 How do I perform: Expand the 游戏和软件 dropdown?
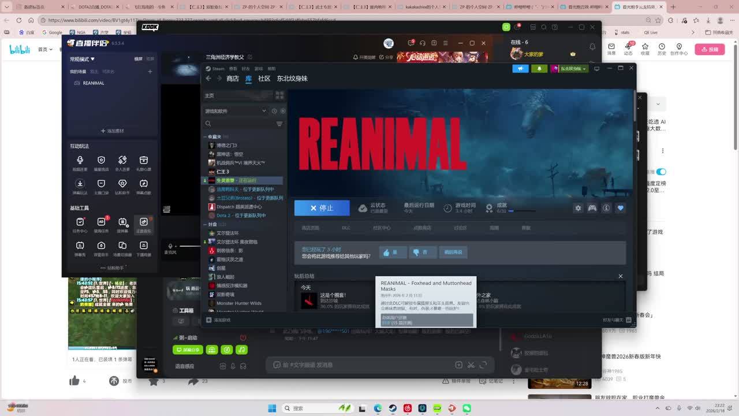pos(264,111)
